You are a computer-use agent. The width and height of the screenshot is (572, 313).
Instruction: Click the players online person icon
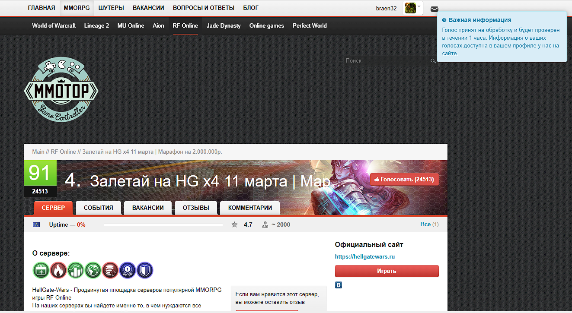point(265,224)
